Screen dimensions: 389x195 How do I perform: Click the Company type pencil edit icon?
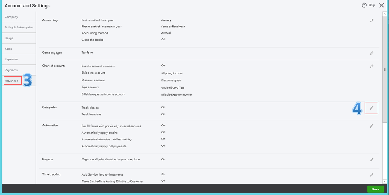coord(371,53)
